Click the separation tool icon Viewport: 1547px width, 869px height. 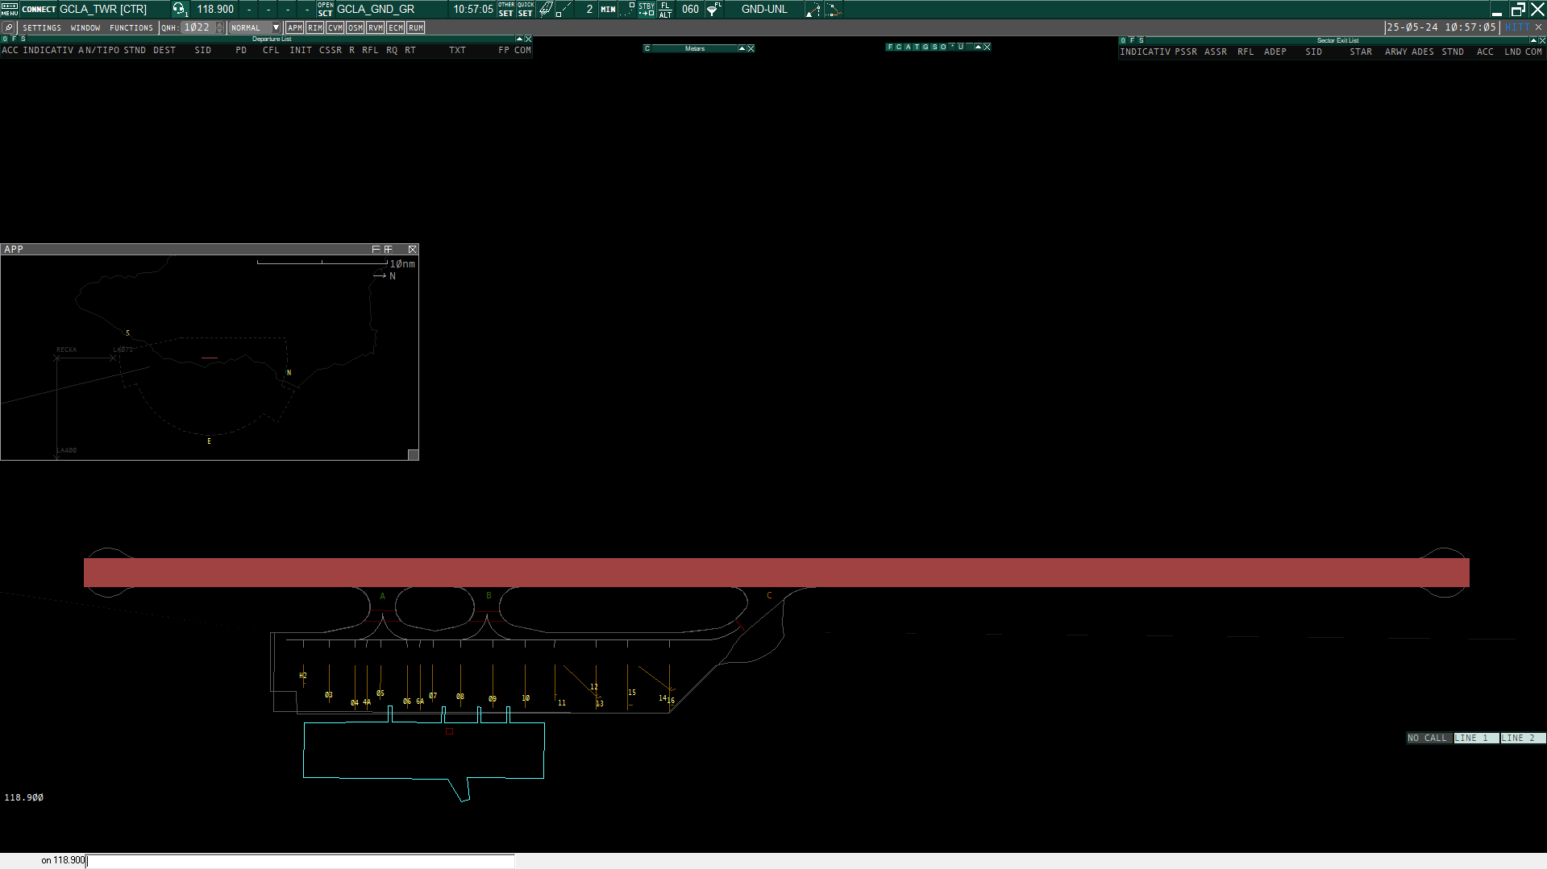coord(834,10)
